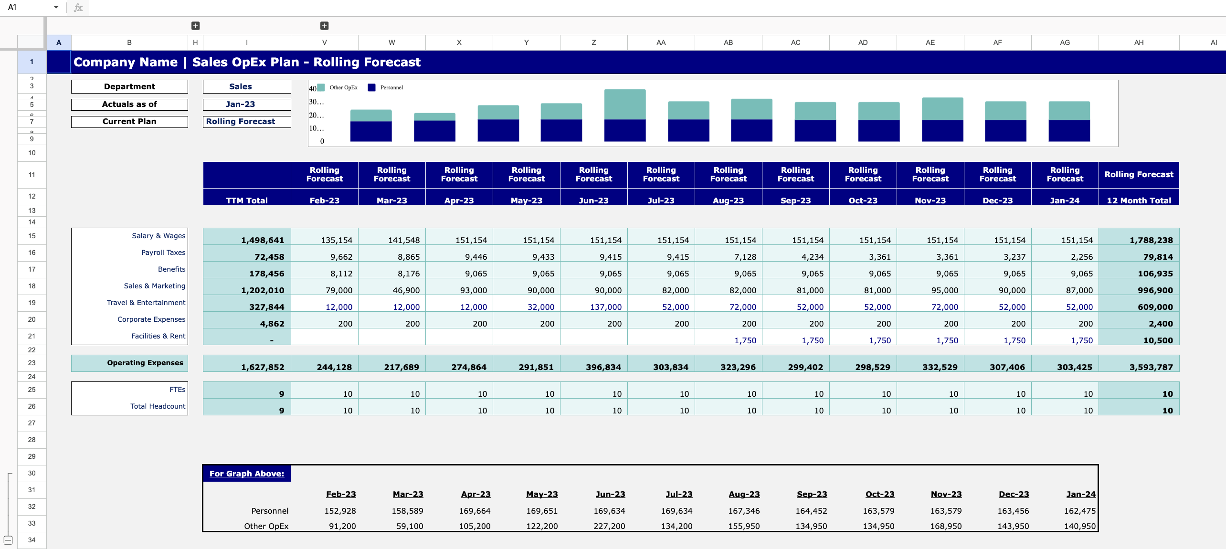Click the For Graph Above heading
The height and width of the screenshot is (549, 1226).
246,474
